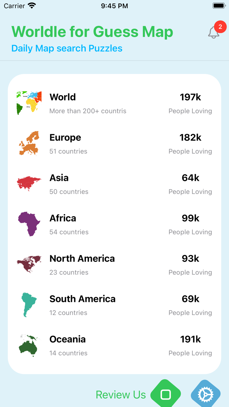Select the Africa puzzle row
The width and height of the screenshot is (229, 407).
pyautogui.click(x=114, y=224)
